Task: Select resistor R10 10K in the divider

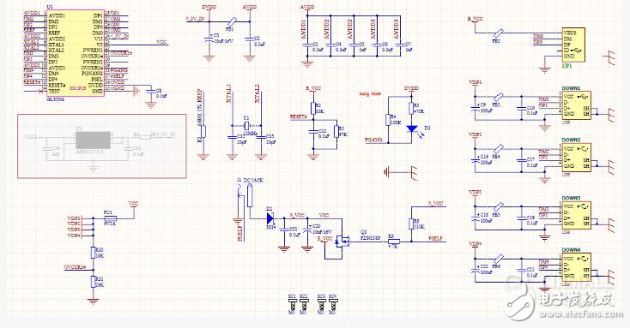Action: coord(94,253)
